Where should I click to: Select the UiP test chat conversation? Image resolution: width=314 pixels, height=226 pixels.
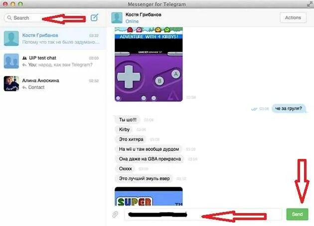pyautogui.click(x=53, y=61)
